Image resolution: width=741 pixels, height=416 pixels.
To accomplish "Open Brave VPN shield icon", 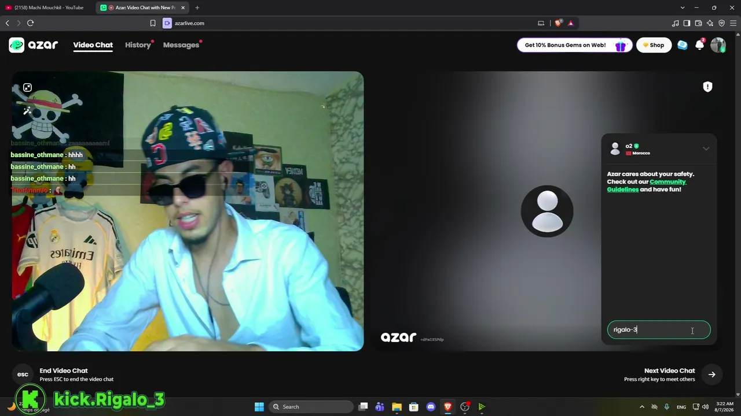I will [721, 23].
